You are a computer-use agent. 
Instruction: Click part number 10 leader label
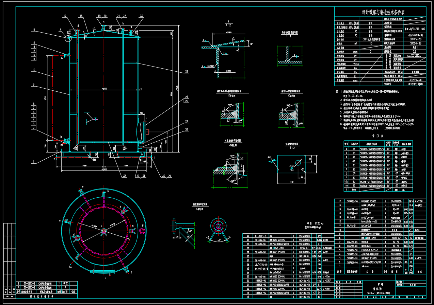click(x=34, y=70)
